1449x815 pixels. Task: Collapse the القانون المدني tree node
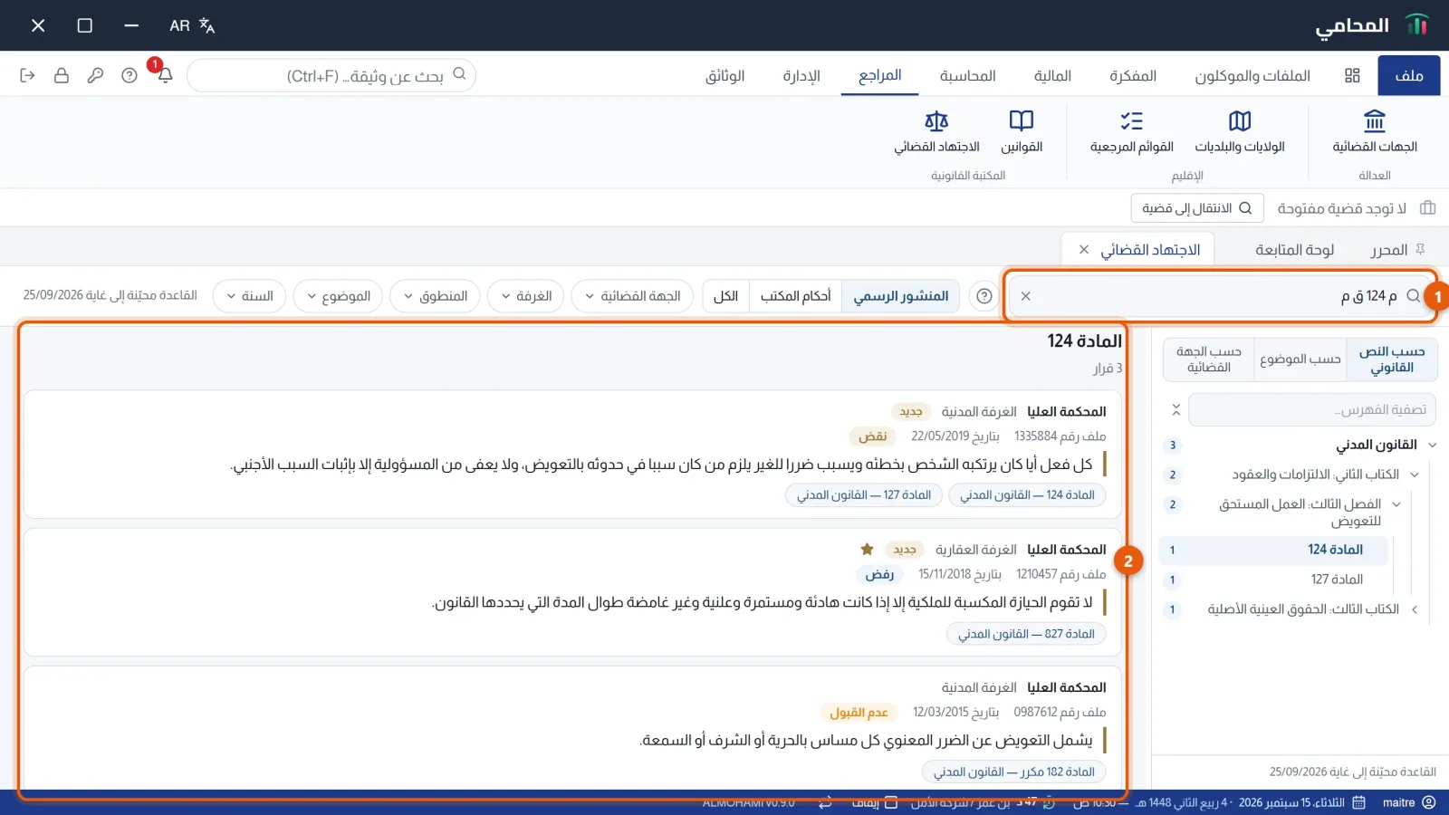click(x=1433, y=445)
